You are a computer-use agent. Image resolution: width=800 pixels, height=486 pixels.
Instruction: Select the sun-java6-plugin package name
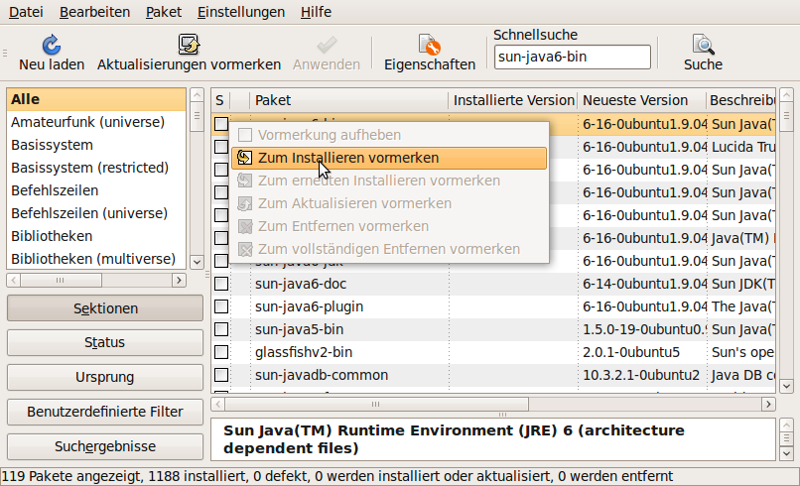pyautogui.click(x=310, y=306)
